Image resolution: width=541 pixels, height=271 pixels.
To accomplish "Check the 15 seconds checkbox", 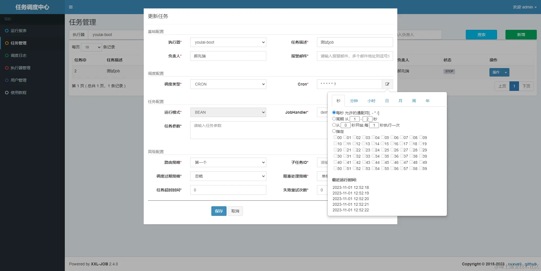I will tap(383, 144).
